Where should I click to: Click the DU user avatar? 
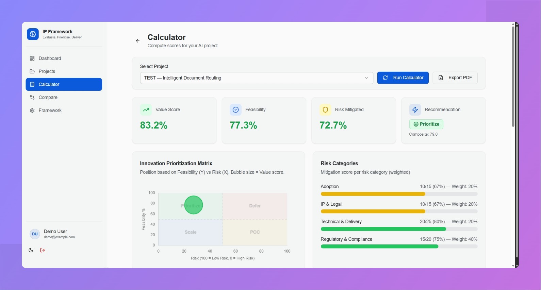pyautogui.click(x=35, y=234)
